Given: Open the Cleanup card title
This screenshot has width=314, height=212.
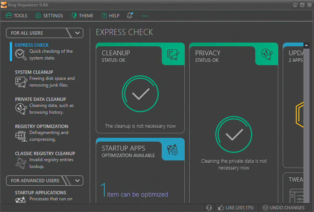Looking at the screenshot, I should 116,53.
